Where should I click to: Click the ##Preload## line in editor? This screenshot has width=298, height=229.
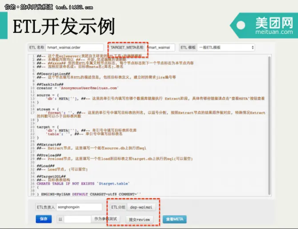click(x=49, y=155)
